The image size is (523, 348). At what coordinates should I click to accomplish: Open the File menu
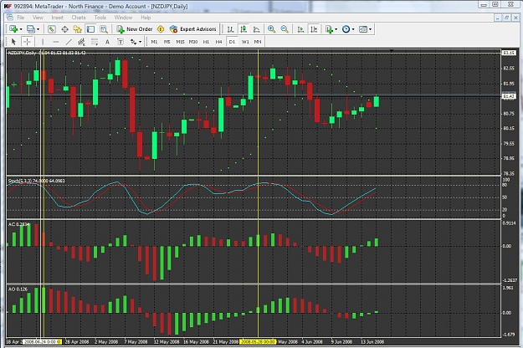[21, 18]
